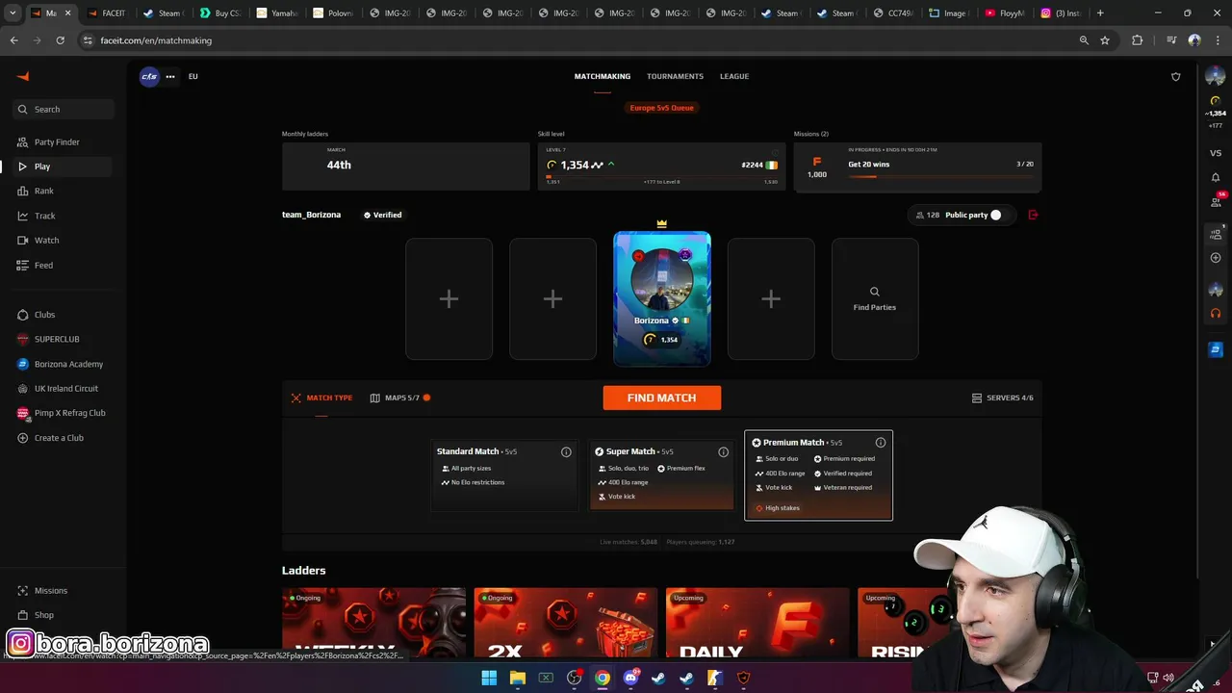The width and height of the screenshot is (1232, 693).
Task: Open the Get 20 wins mission card
Action: 917,167
